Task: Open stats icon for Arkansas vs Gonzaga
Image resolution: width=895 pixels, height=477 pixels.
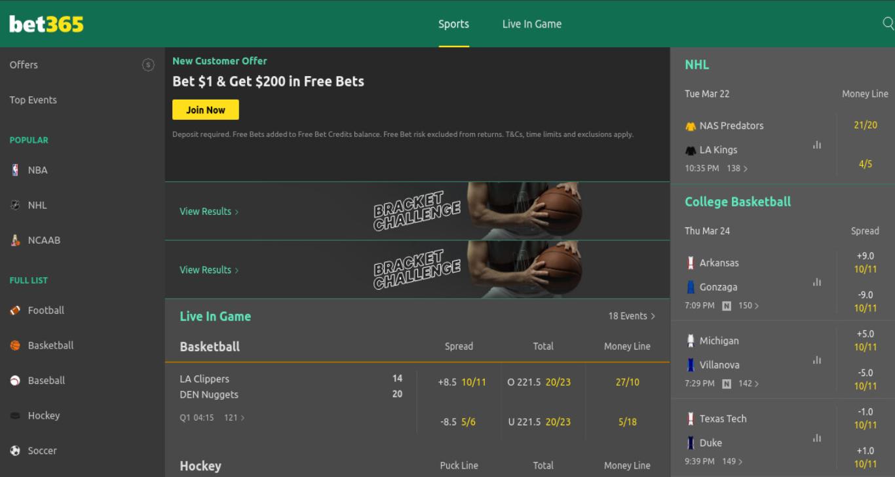Action: pyautogui.click(x=817, y=282)
